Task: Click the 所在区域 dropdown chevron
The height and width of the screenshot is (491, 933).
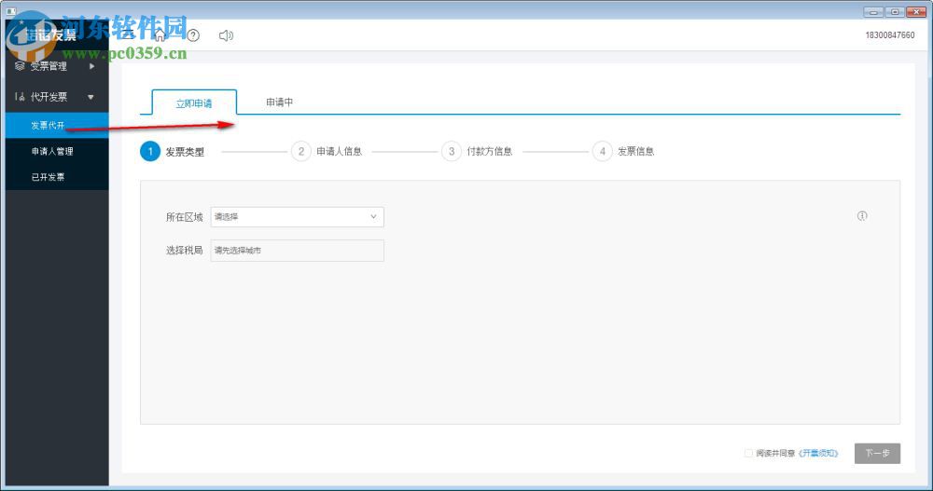Action: 373,217
